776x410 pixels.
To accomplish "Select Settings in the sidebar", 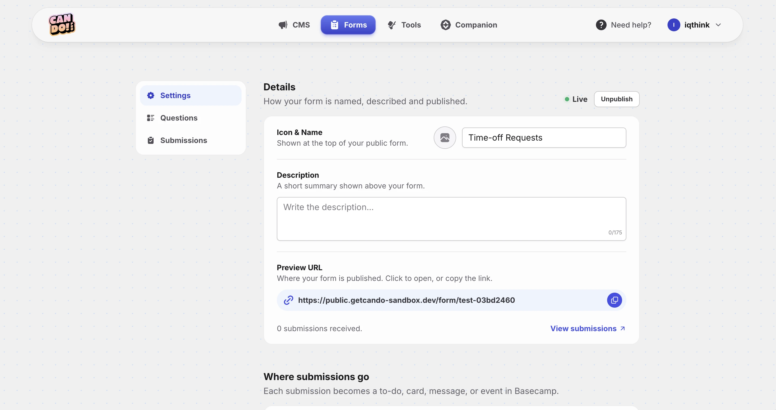I will coord(191,95).
